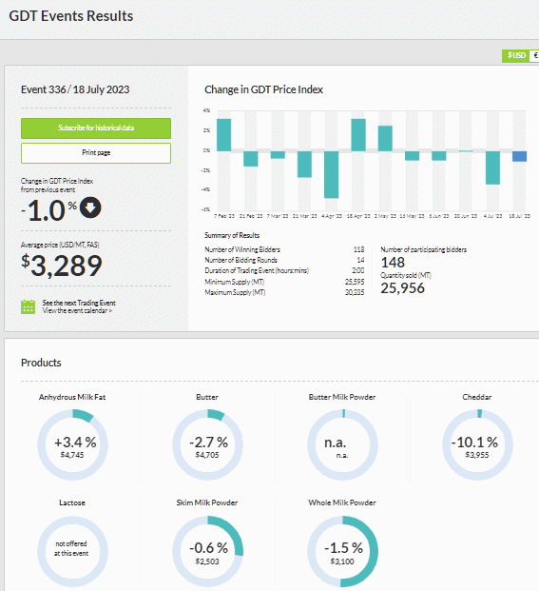Select Butter Milk Powder donut chart

tap(342, 444)
